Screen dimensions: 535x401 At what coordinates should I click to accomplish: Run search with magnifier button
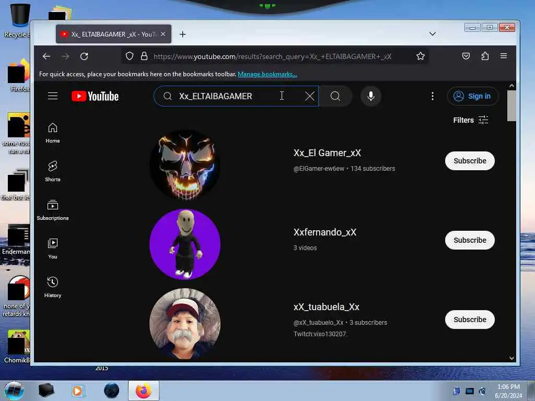pyautogui.click(x=335, y=96)
